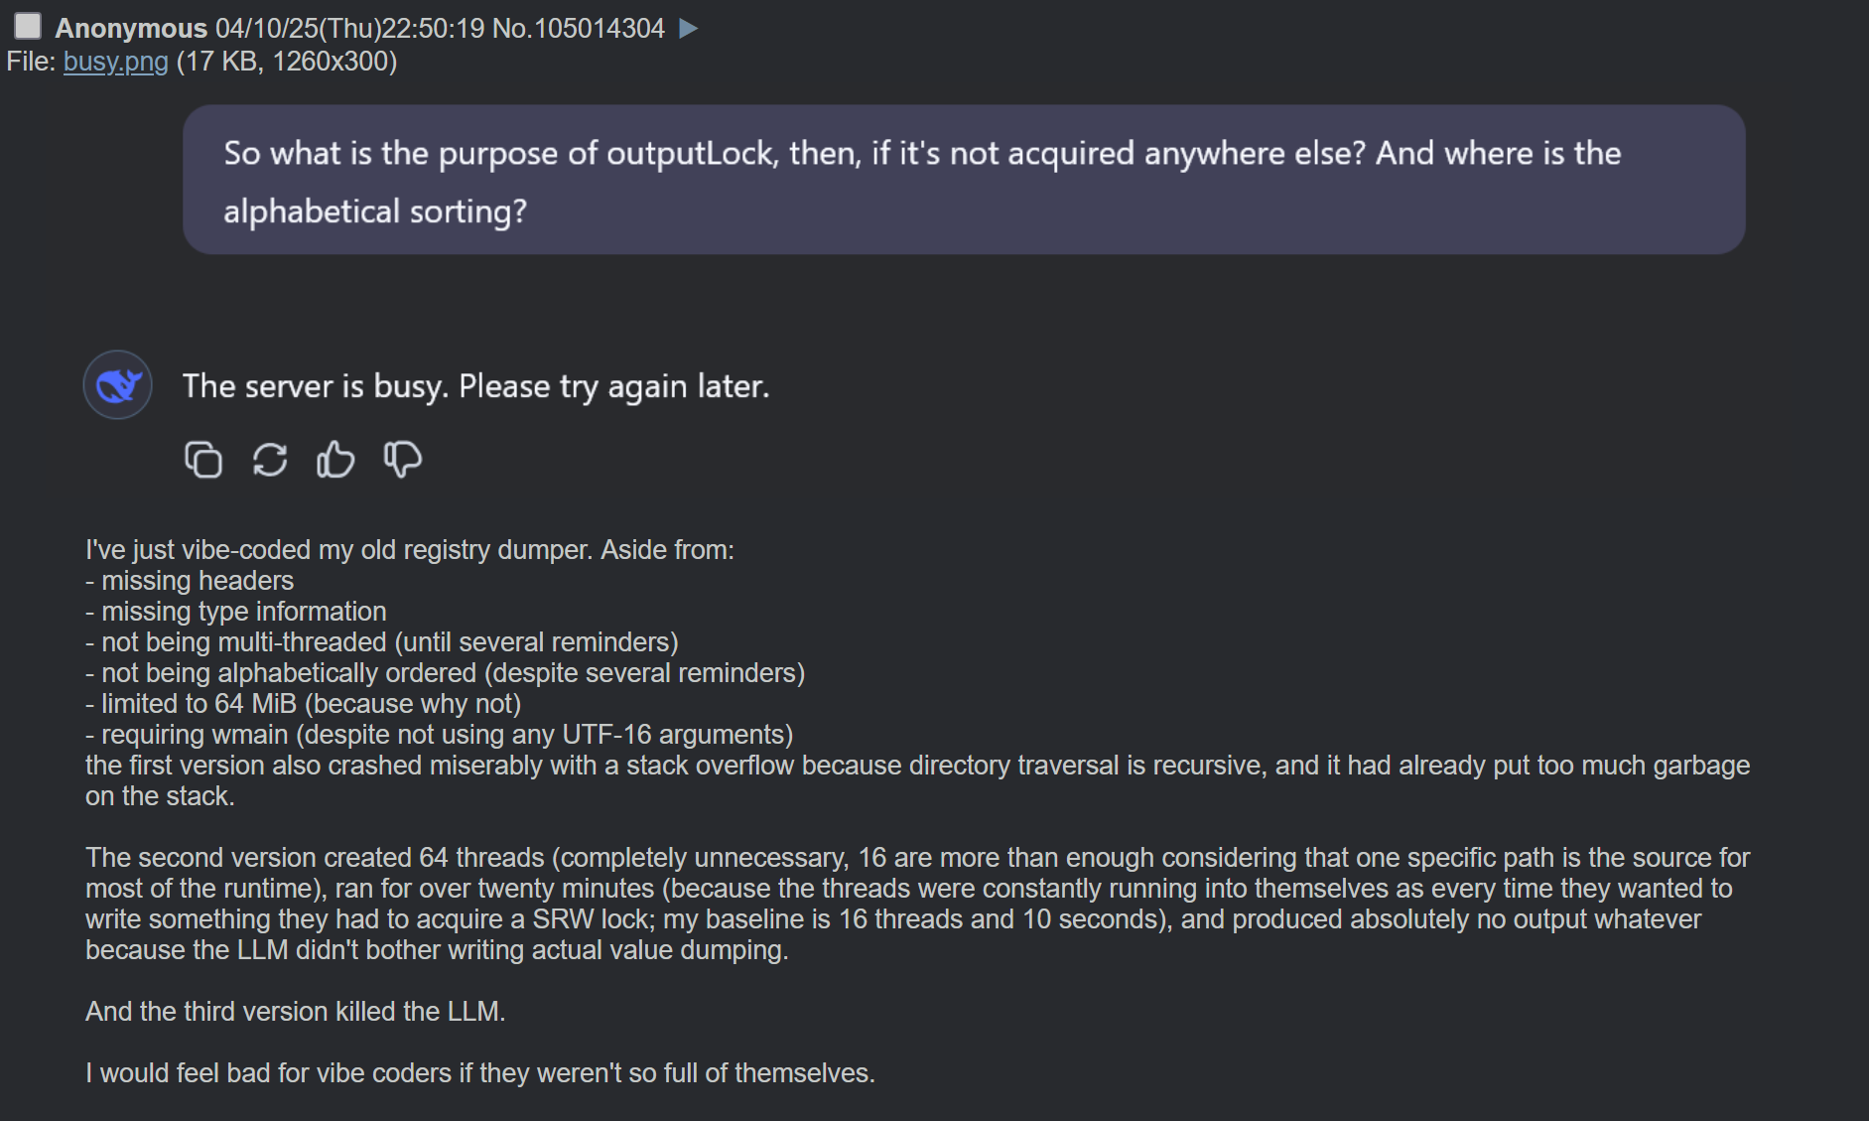Click the thumbs up icon
Screen dimensions: 1869x1121
point(335,460)
